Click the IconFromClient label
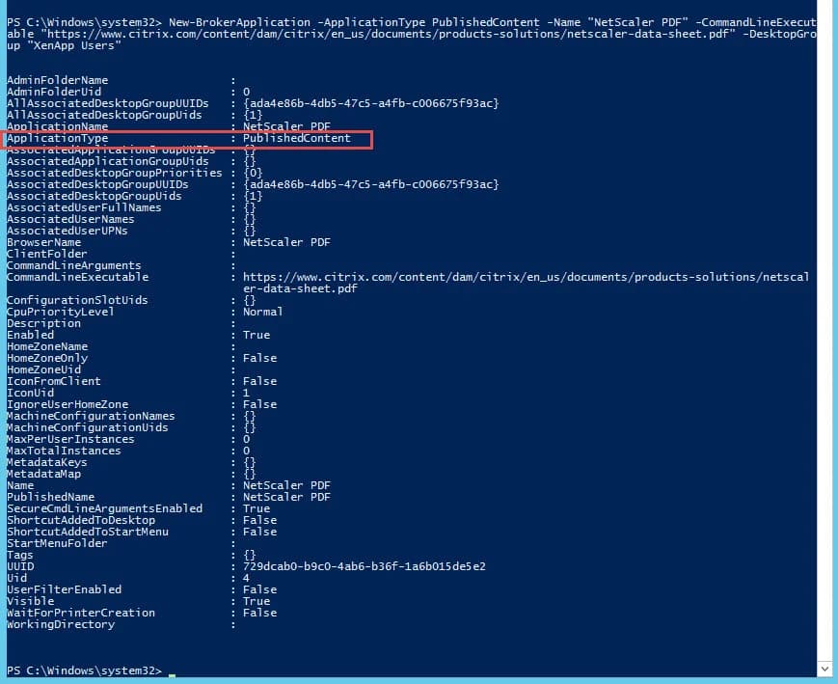 53,381
